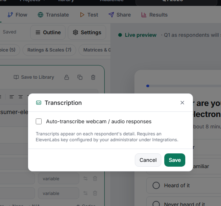Open options for second variable row
Screen dimensions: 221x206
(x=85, y=193)
